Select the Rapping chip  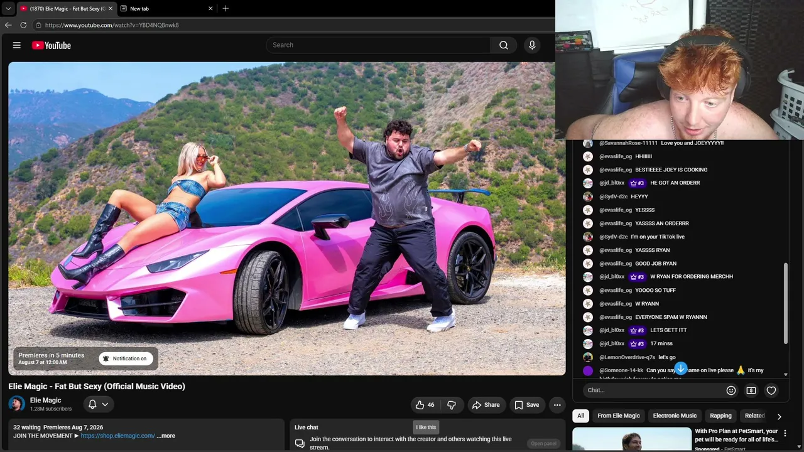click(x=720, y=416)
